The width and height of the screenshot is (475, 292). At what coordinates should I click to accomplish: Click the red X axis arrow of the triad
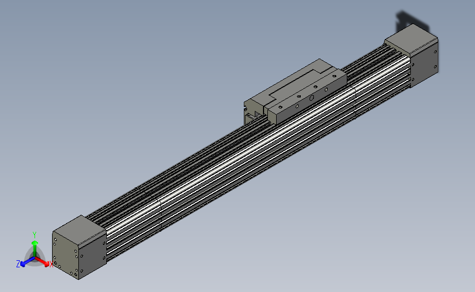42,261
